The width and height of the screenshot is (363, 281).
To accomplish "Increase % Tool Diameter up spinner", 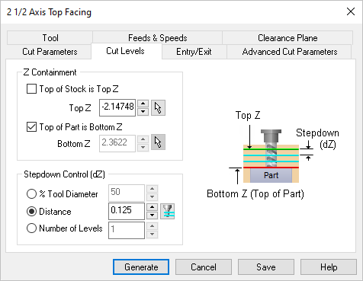I will 152,189.
